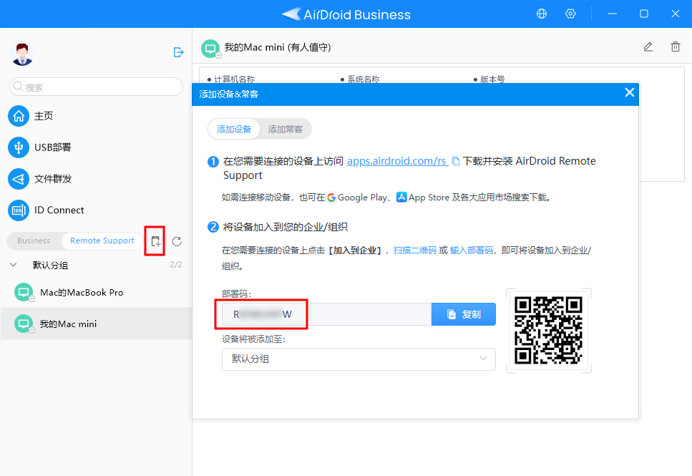
Task: Maximize the AirDroid Business window
Action: click(644, 14)
